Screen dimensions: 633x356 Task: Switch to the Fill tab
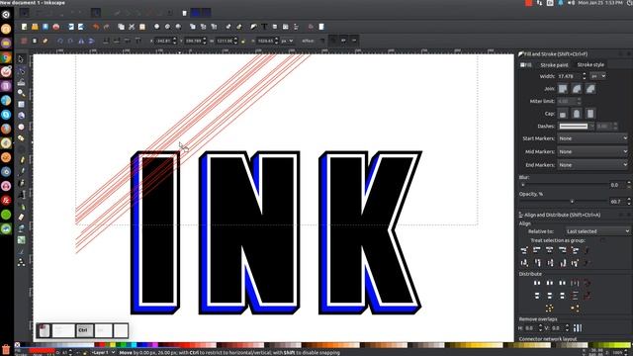pyautogui.click(x=526, y=65)
